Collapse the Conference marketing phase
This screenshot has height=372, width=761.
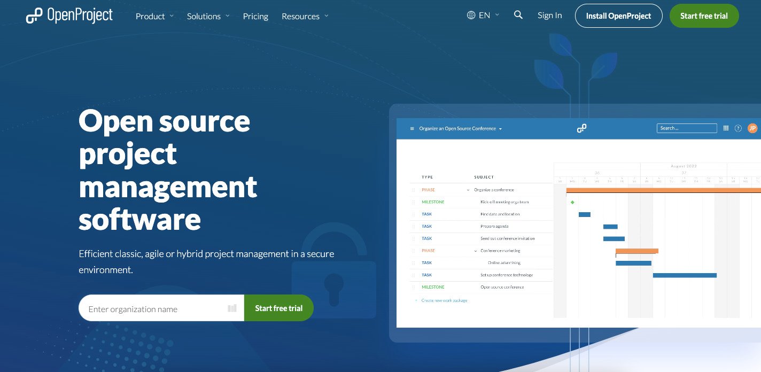click(x=476, y=251)
